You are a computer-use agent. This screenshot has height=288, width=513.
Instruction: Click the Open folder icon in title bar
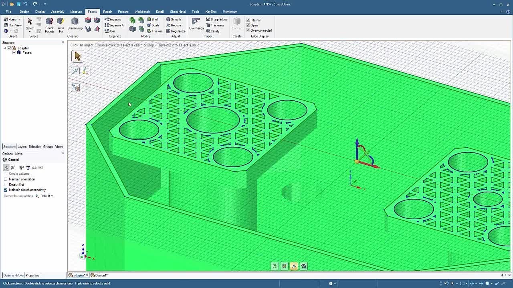coord(12,4)
